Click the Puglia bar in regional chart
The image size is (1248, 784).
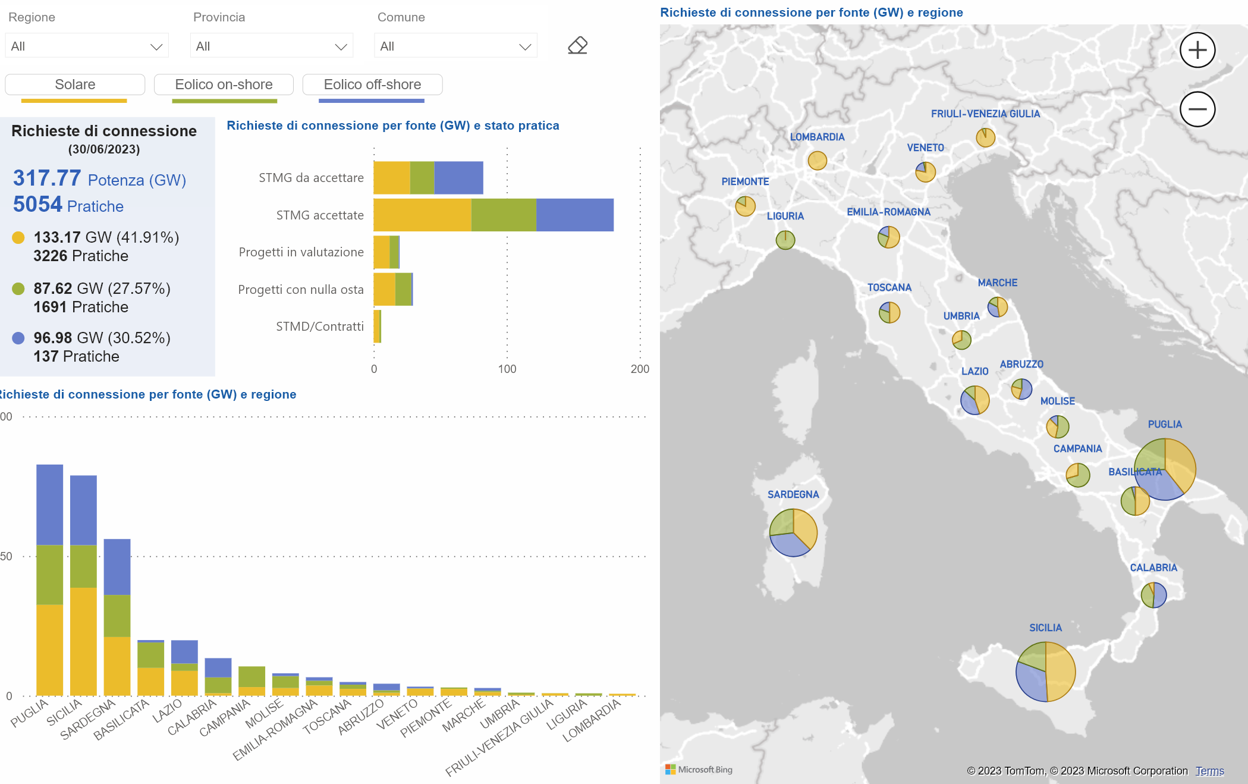tap(49, 580)
